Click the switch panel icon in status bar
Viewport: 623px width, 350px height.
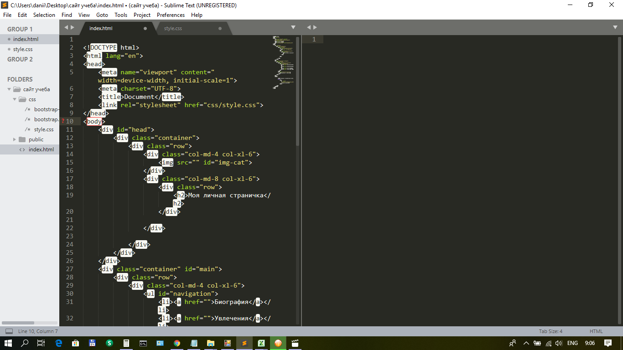(x=9, y=331)
